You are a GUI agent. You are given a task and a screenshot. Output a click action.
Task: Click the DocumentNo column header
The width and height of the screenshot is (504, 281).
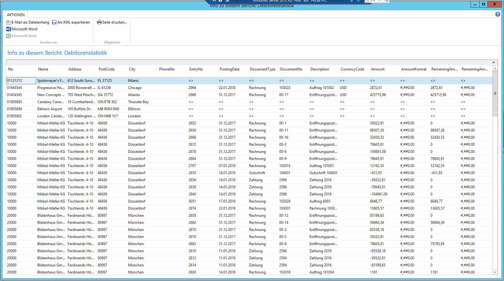291,69
